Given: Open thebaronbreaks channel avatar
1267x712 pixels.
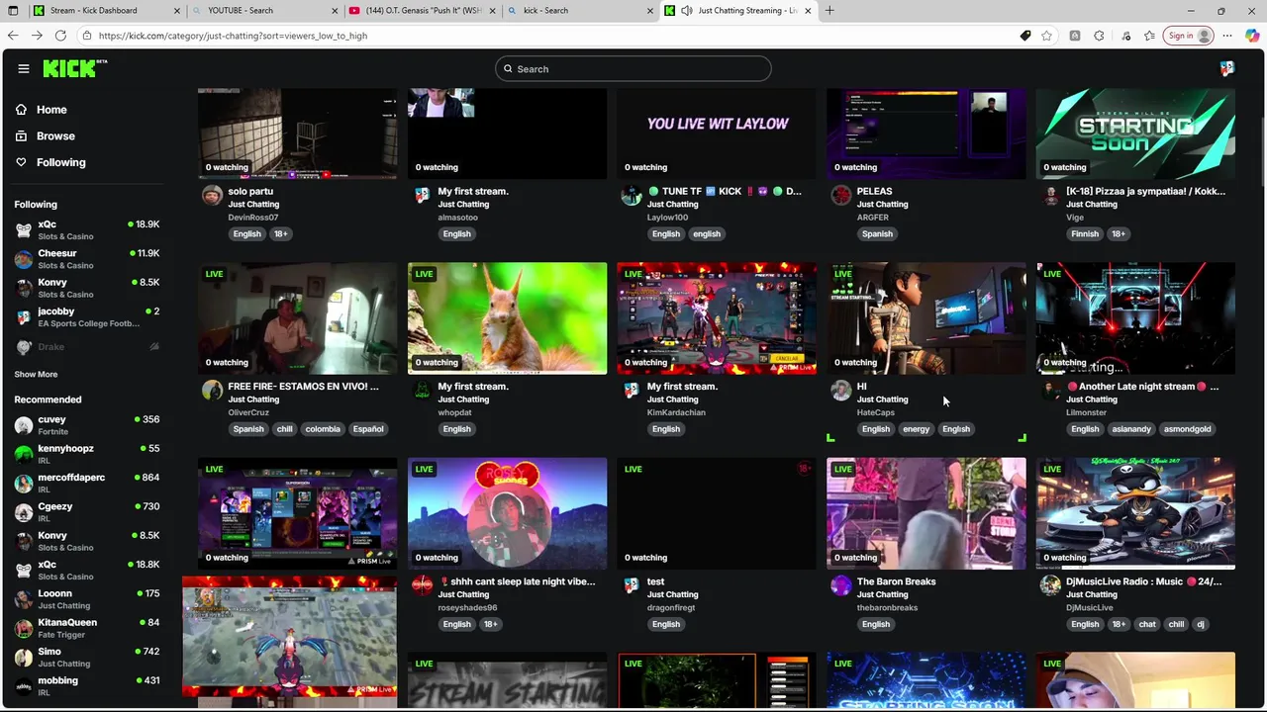Looking at the screenshot, I should [840, 585].
